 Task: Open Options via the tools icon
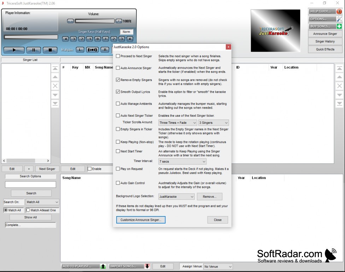click(x=339, y=19)
